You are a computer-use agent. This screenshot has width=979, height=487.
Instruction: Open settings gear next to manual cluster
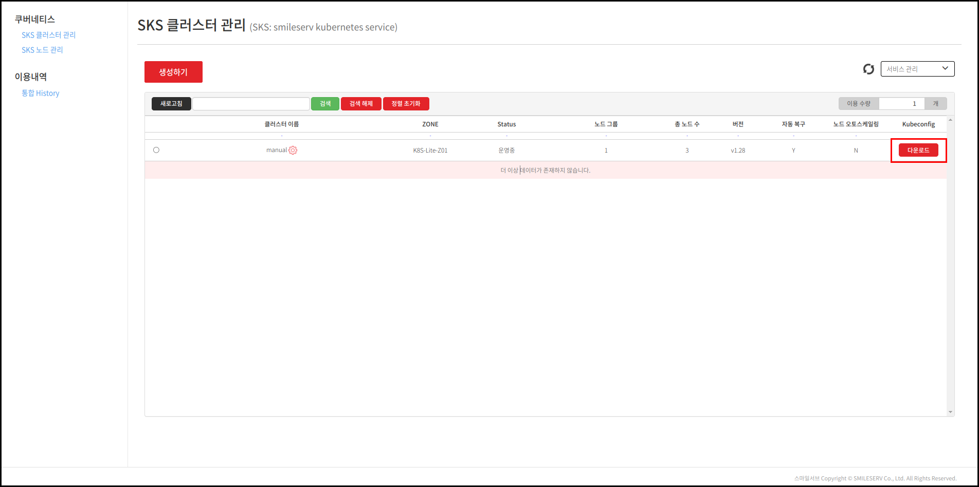pos(293,150)
